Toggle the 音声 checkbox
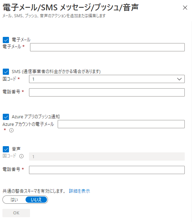The width and height of the screenshot is (192, 222). click(x=6, y=149)
